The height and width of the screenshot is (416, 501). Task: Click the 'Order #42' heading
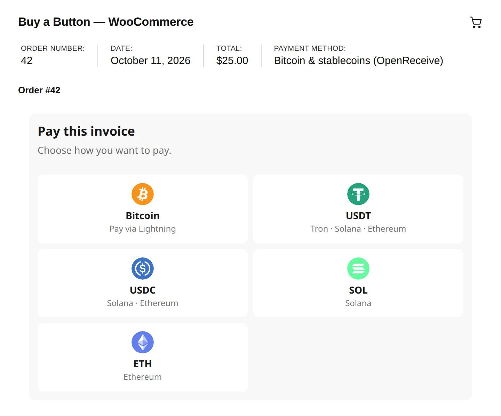pyautogui.click(x=39, y=90)
